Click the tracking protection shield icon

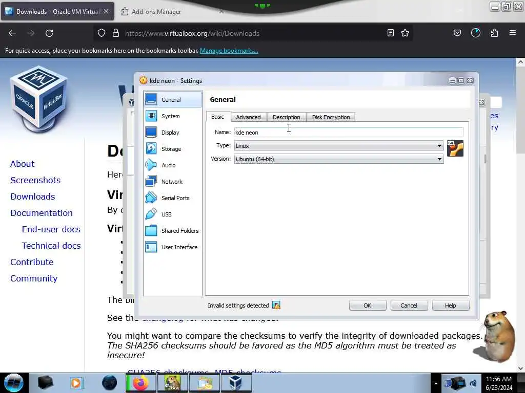102,33
